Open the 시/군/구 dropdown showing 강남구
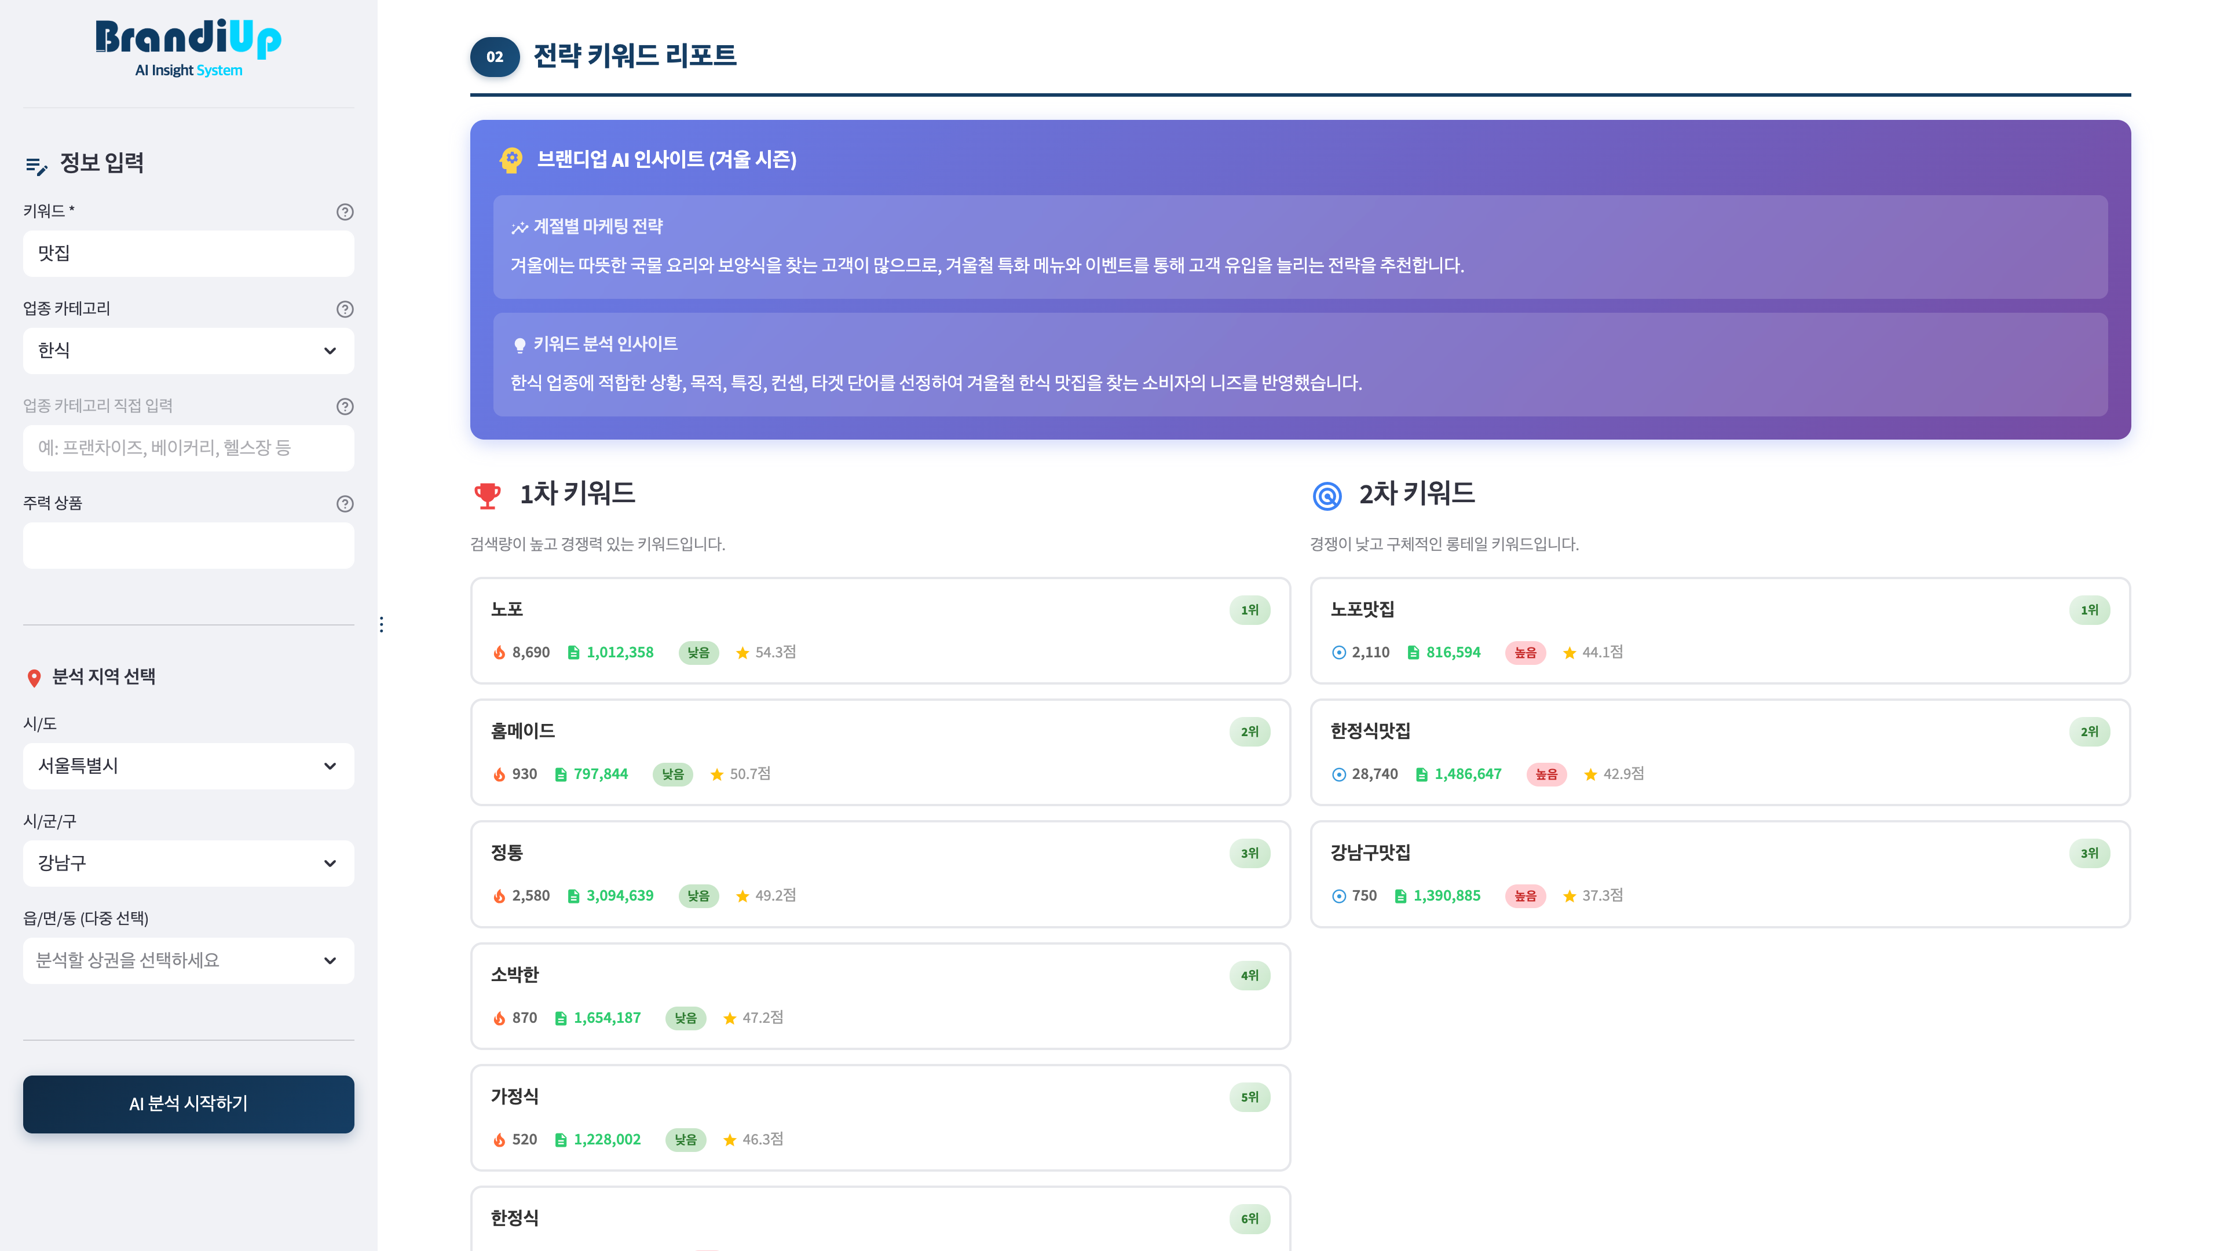Image resolution: width=2224 pixels, height=1251 pixels. 188,864
